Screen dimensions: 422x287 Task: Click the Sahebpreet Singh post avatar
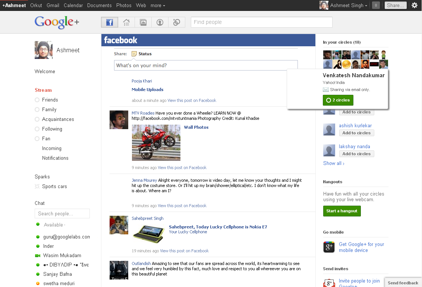(119, 225)
